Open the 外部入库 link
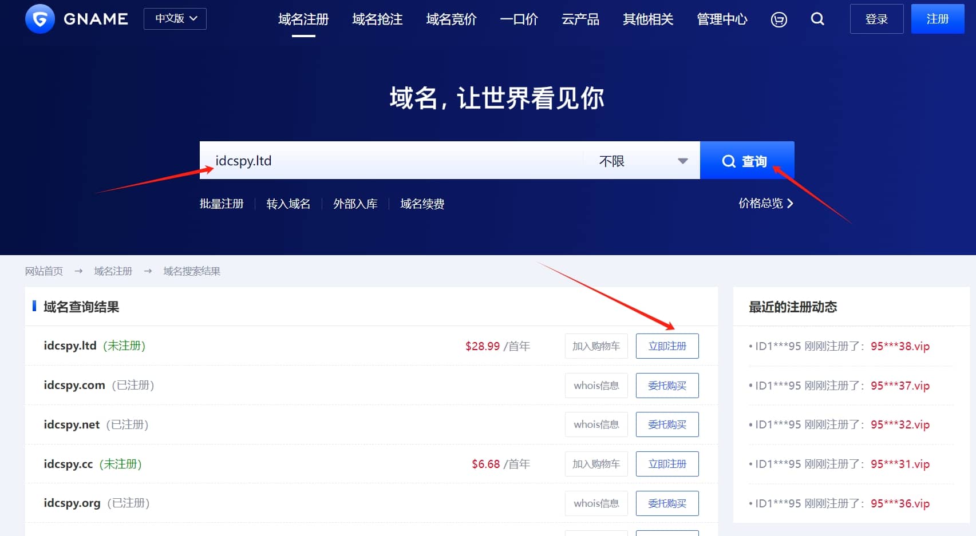Image resolution: width=976 pixels, height=536 pixels. click(x=355, y=204)
